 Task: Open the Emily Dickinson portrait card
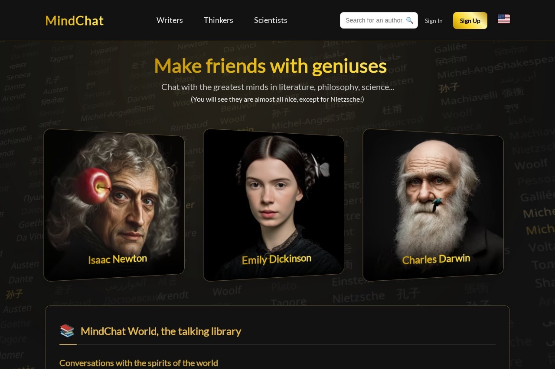(x=274, y=205)
